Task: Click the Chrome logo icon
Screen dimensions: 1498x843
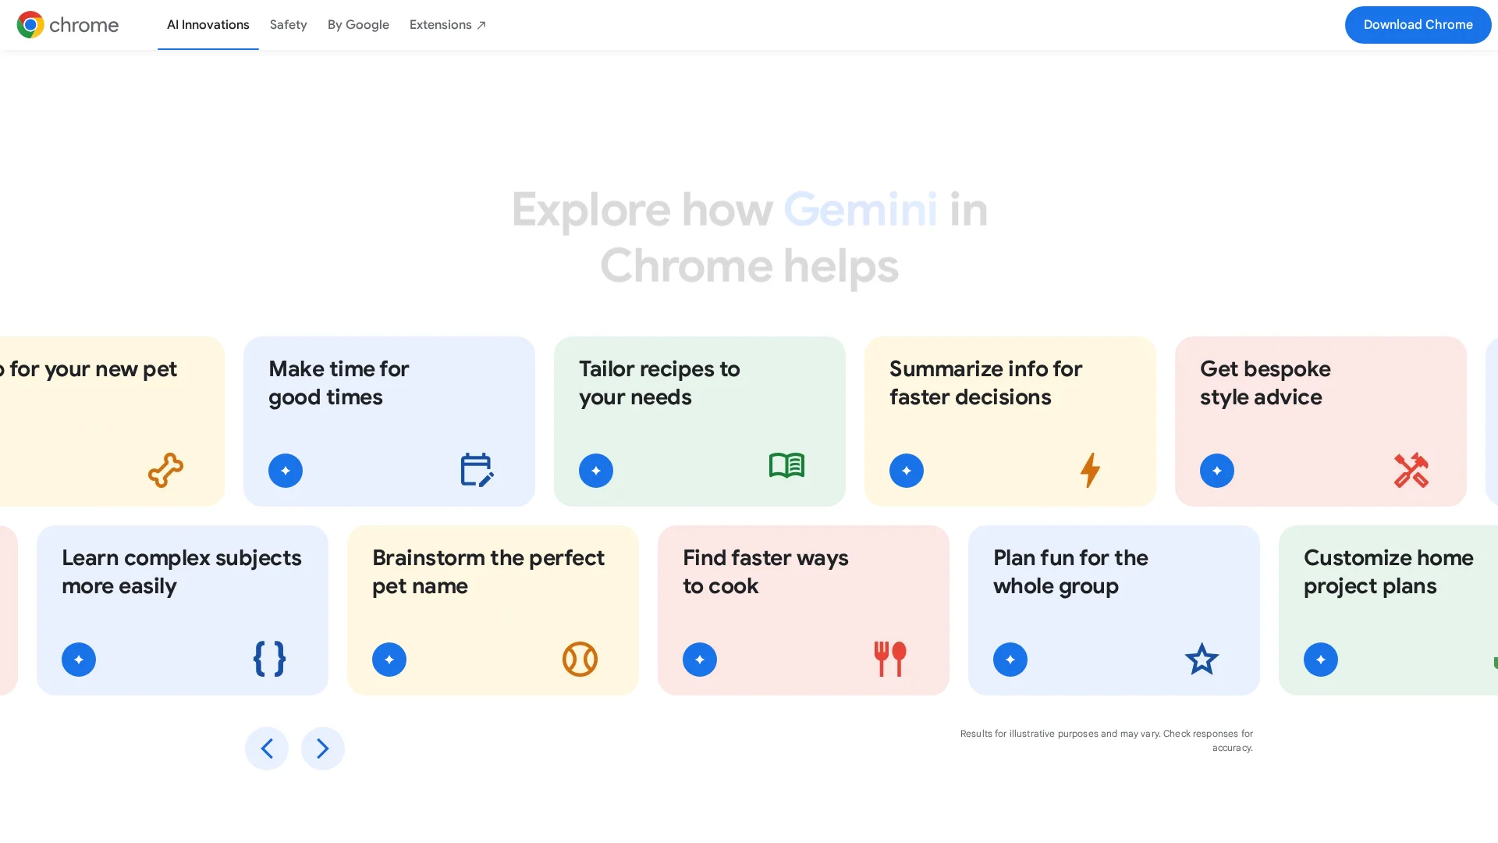Action: point(30,25)
